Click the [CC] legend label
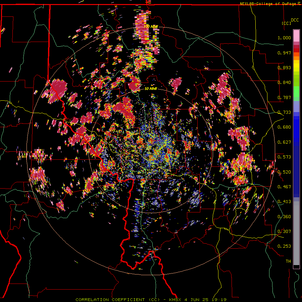302x302 pixels. click(287, 23)
